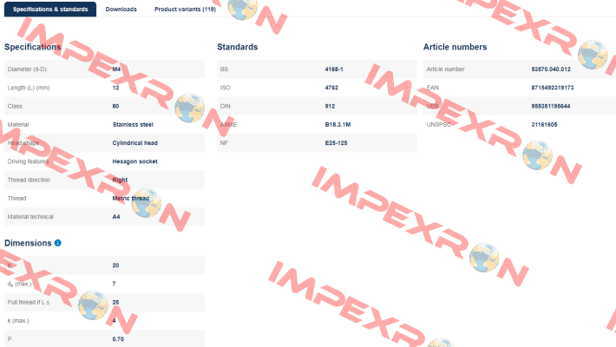Click the k (max.) label
This screenshot has width=616, height=347.
tap(18, 321)
